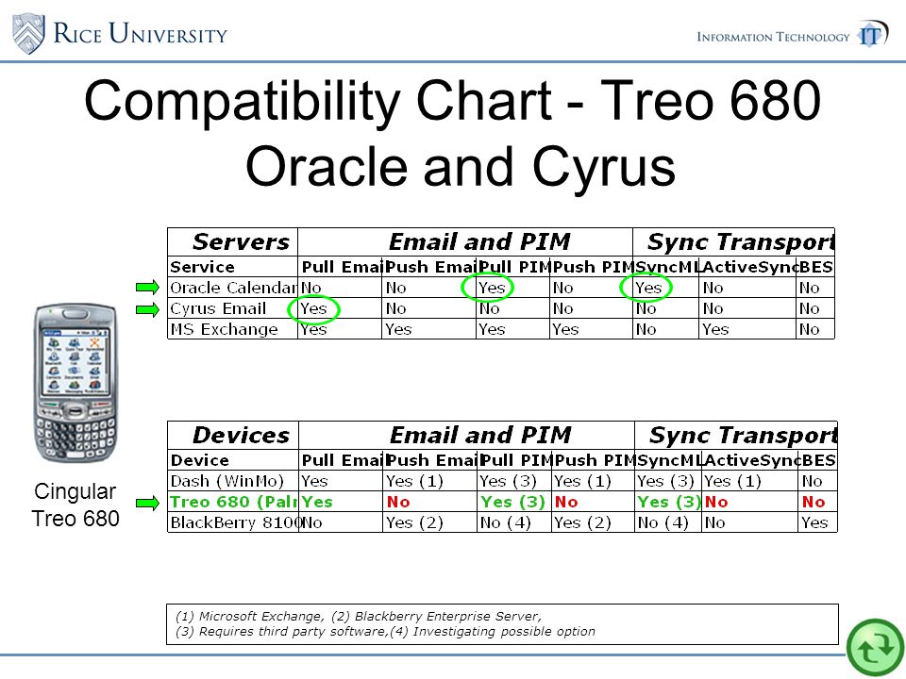Click the green "Treo 680 (Palm" row label
The image size is (906, 679).
point(234,502)
